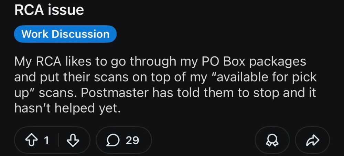Click the "hasn't helped yet" line
This screenshot has height=156, width=344.
[x=67, y=108]
